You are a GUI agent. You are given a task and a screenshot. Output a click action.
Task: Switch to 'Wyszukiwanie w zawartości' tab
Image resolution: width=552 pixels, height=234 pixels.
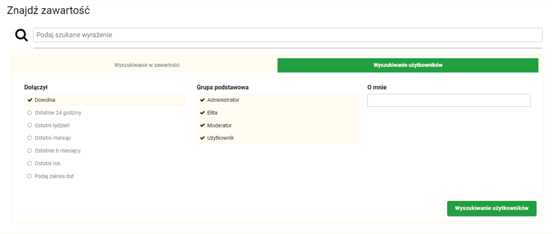(x=147, y=65)
